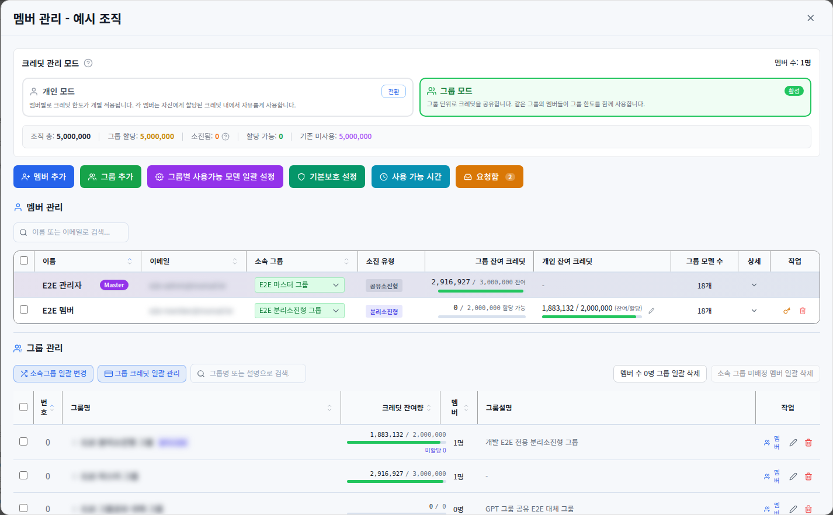Click the help icon beside 소진됨
833x515 pixels.
225,137
